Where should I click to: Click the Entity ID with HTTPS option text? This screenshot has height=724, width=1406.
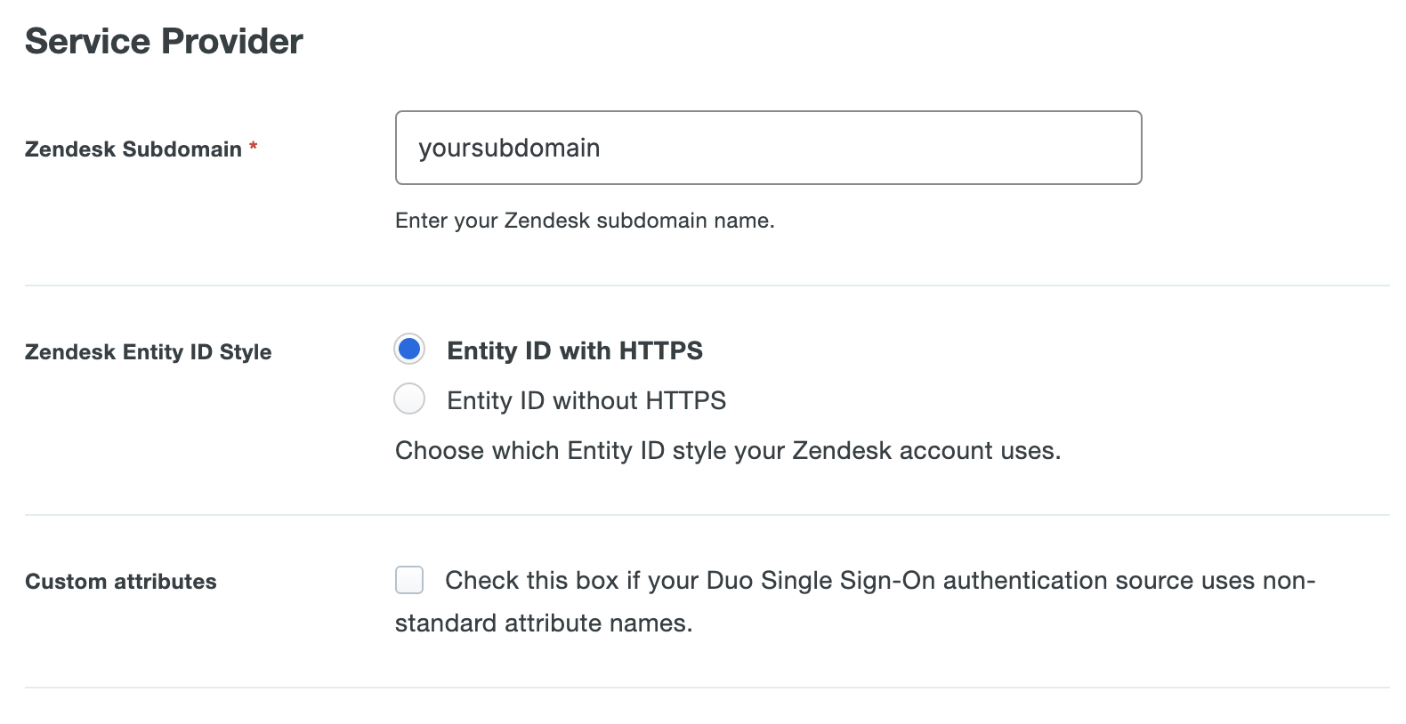pyautogui.click(x=574, y=350)
